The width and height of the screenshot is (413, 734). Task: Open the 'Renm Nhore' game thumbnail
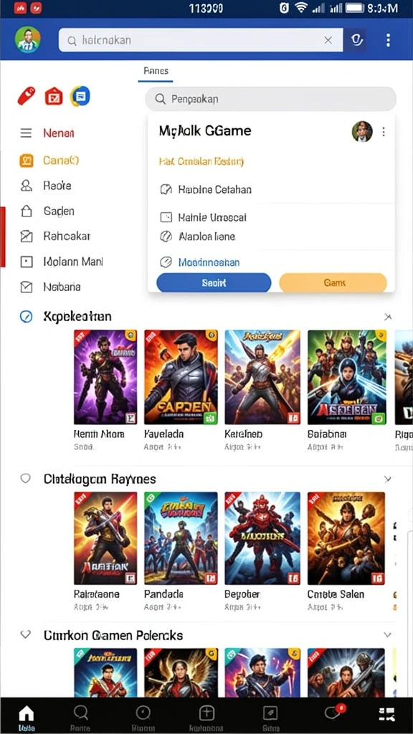point(105,377)
